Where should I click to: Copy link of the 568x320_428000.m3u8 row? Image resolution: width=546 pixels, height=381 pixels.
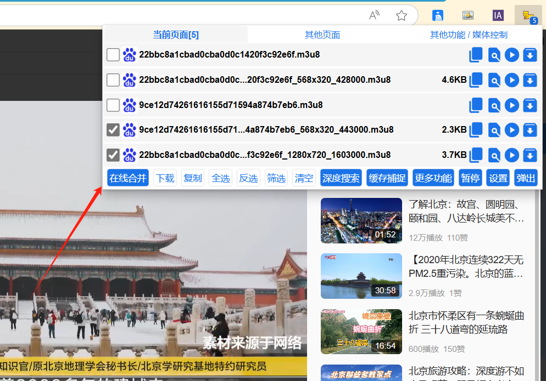[476, 80]
